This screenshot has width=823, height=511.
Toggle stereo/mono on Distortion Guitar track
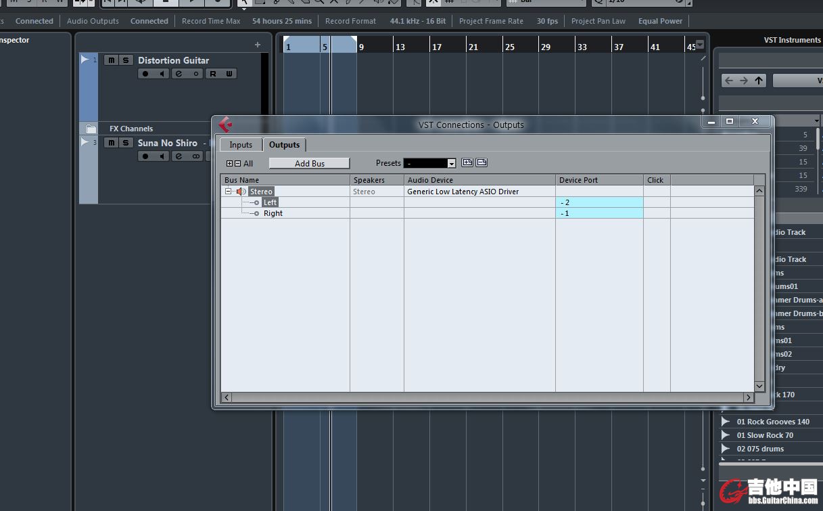point(196,74)
